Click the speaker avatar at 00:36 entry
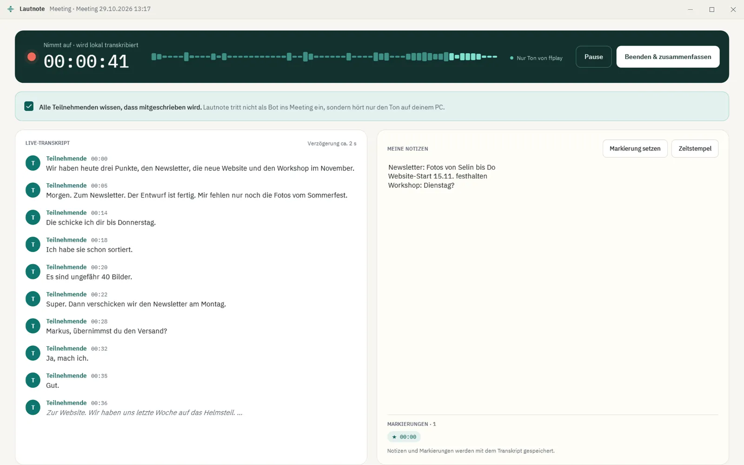Image resolution: width=744 pixels, height=465 pixels. click(x=33, y=407)
